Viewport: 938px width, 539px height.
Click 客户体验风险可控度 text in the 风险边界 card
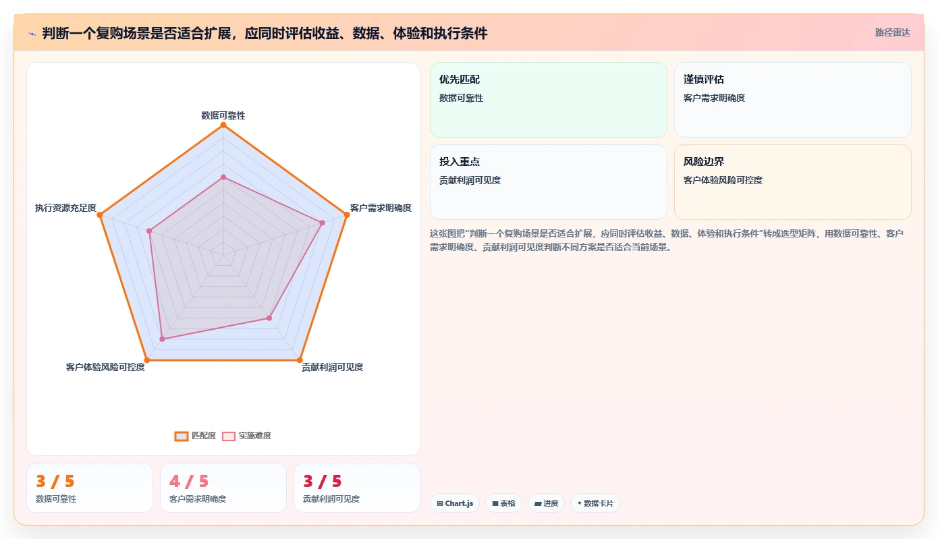click(x=723, y=180)
